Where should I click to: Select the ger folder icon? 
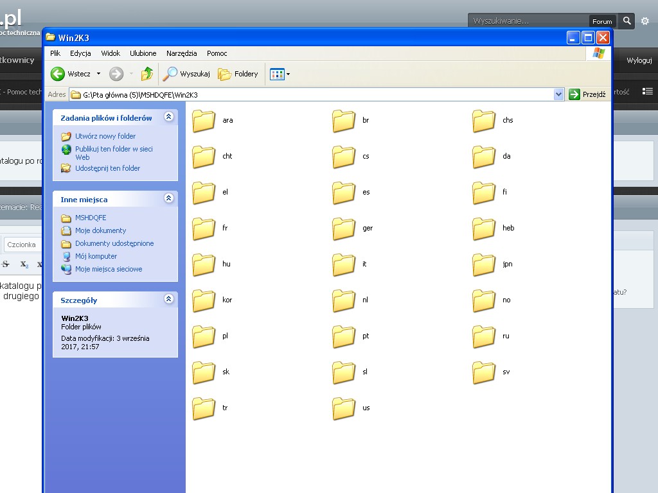(x=344, y=229)
